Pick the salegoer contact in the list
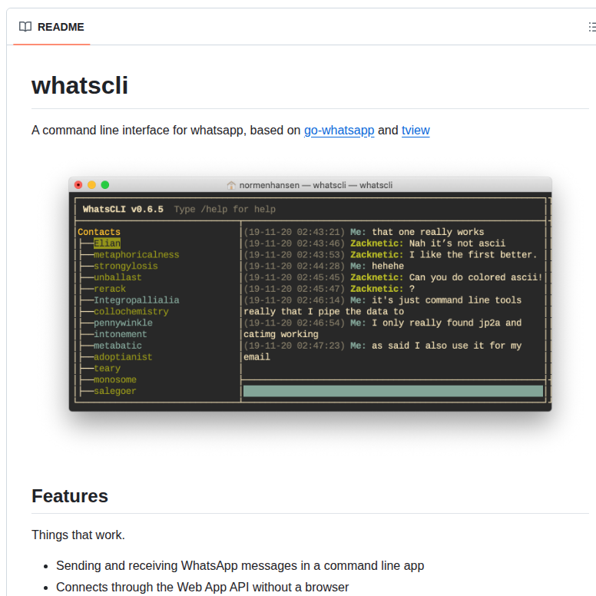This screenshot has width=596, height=596. tap(114, 392)
